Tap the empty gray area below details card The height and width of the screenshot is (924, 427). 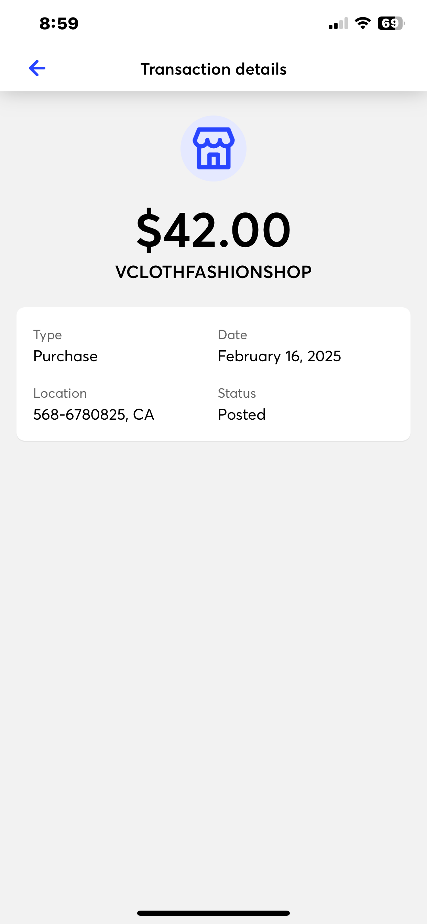213,646
